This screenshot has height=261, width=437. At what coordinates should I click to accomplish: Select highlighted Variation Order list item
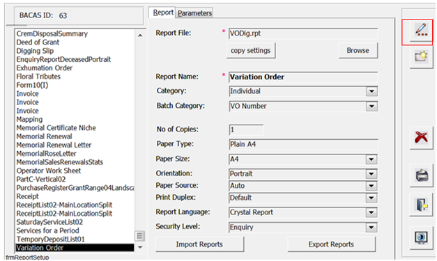(75, 248)
